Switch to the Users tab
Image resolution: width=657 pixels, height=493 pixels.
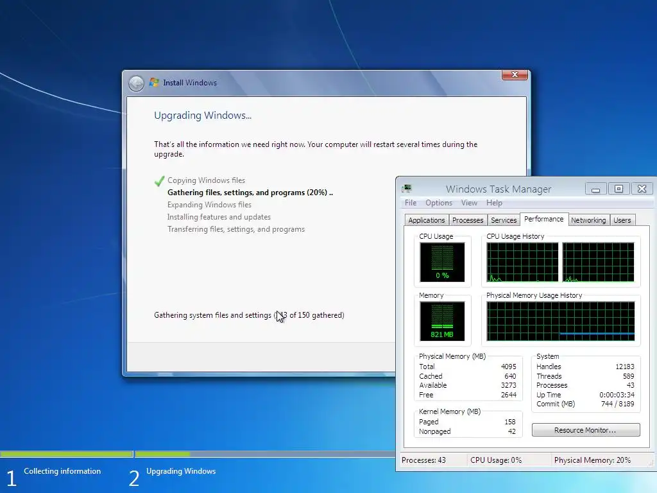click(x=622, y=220)
